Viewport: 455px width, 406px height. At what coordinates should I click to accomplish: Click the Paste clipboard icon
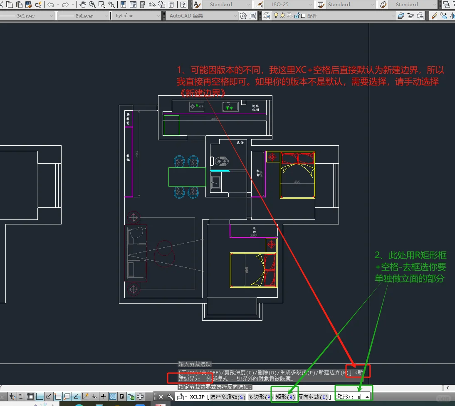pyautogui.click(x=19, y=4)
